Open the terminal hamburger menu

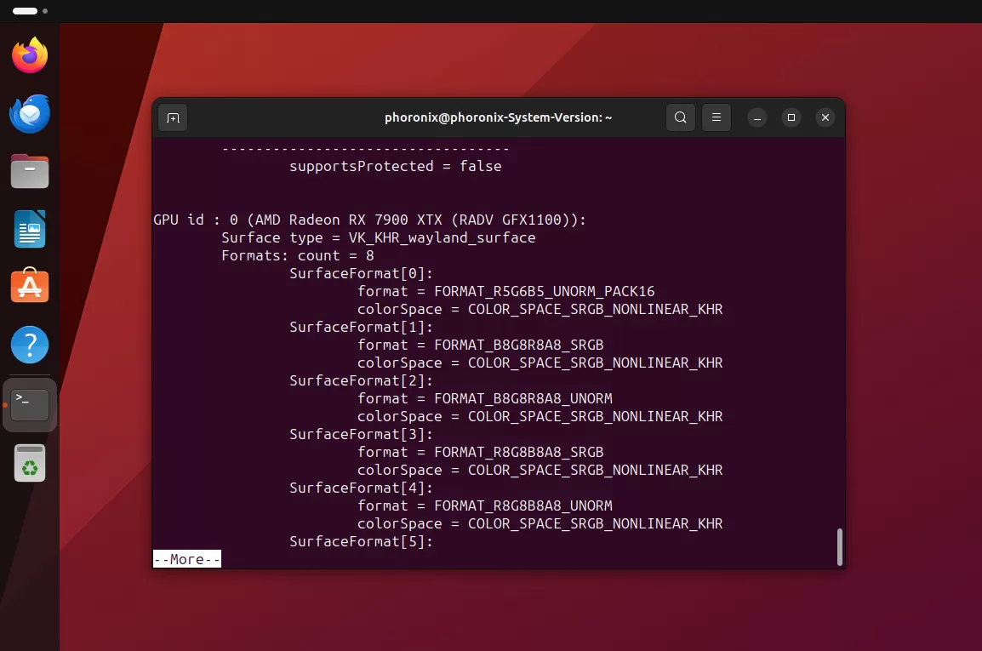(716, 117)
